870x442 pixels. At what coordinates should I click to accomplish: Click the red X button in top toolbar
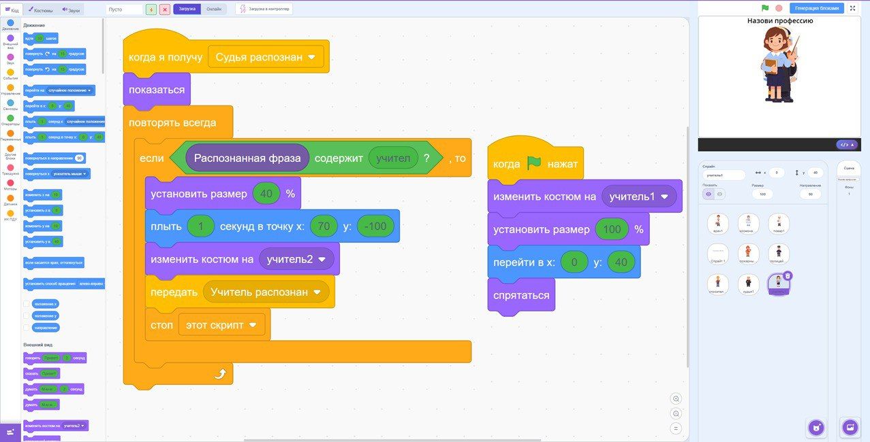pos(165,10)
